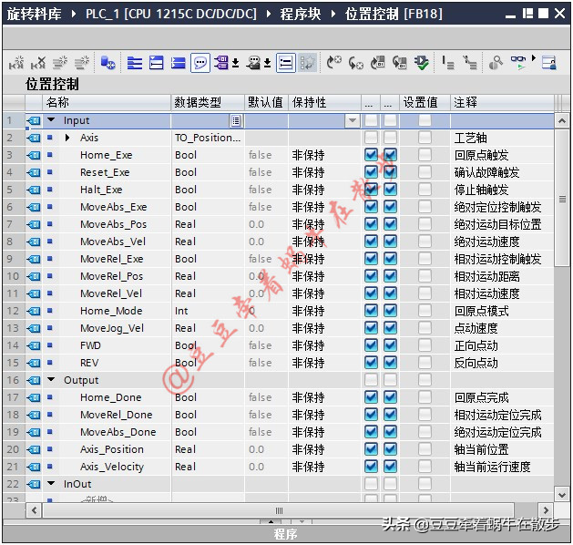The width and height of the screenshot is (573, 545).
Task: Open dropdown arrow beside operands icon
Action: (236, 64)
